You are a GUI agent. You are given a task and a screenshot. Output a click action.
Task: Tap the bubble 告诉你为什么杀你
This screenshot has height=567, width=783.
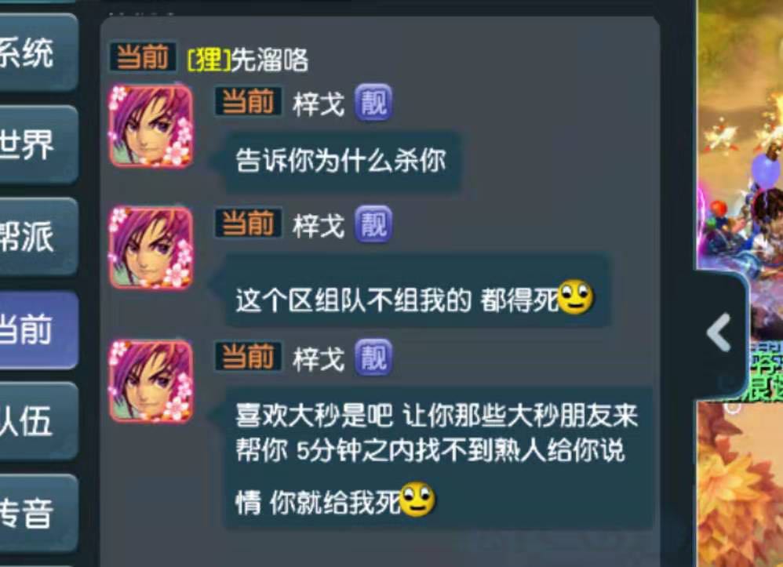[341, 162]
